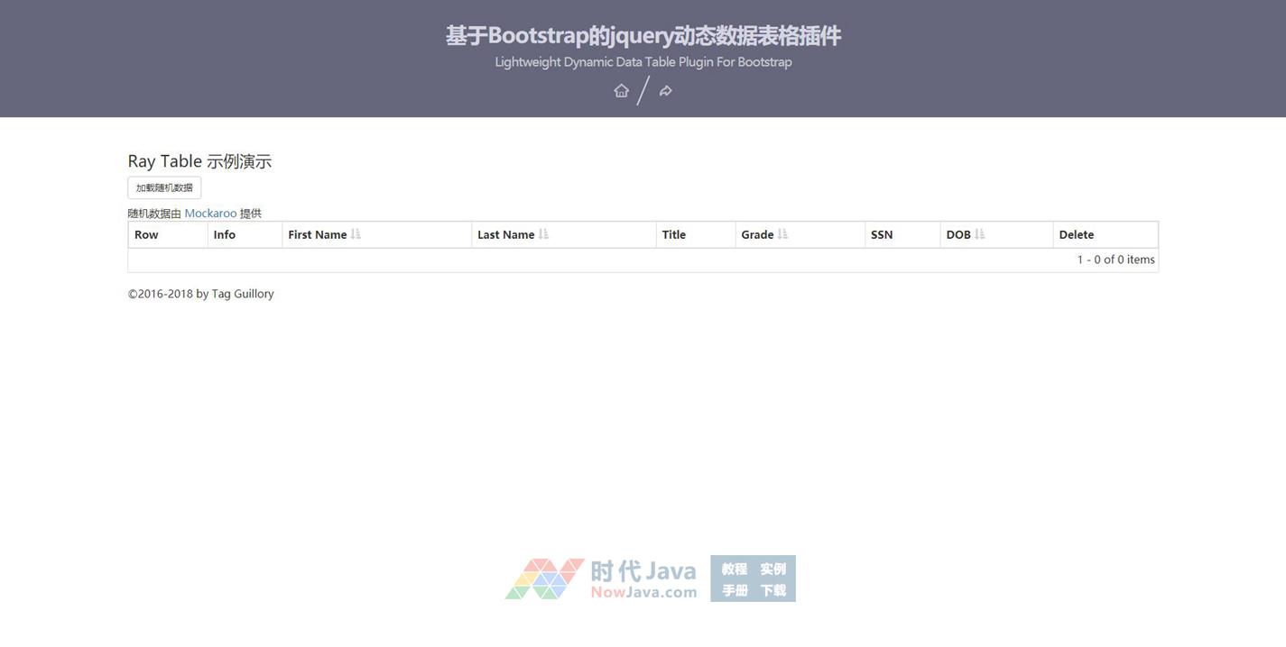1286x647 pixels.
Task: Click the First Name header label
Action: coord(317,234)
